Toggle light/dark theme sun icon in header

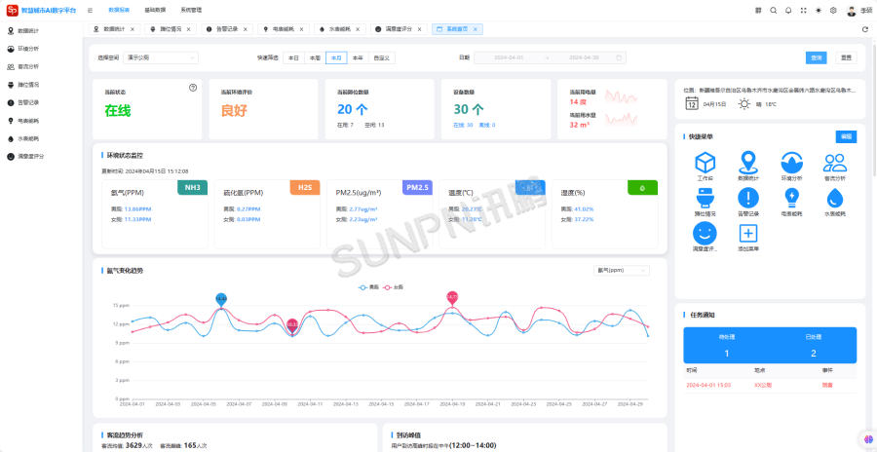pos(818,10)
